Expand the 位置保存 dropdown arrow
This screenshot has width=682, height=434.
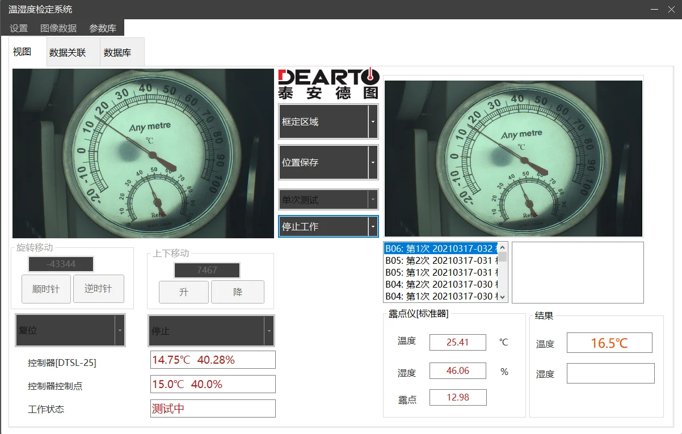point(373,162)
